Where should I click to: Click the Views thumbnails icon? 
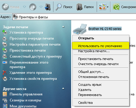click(102, 7)
